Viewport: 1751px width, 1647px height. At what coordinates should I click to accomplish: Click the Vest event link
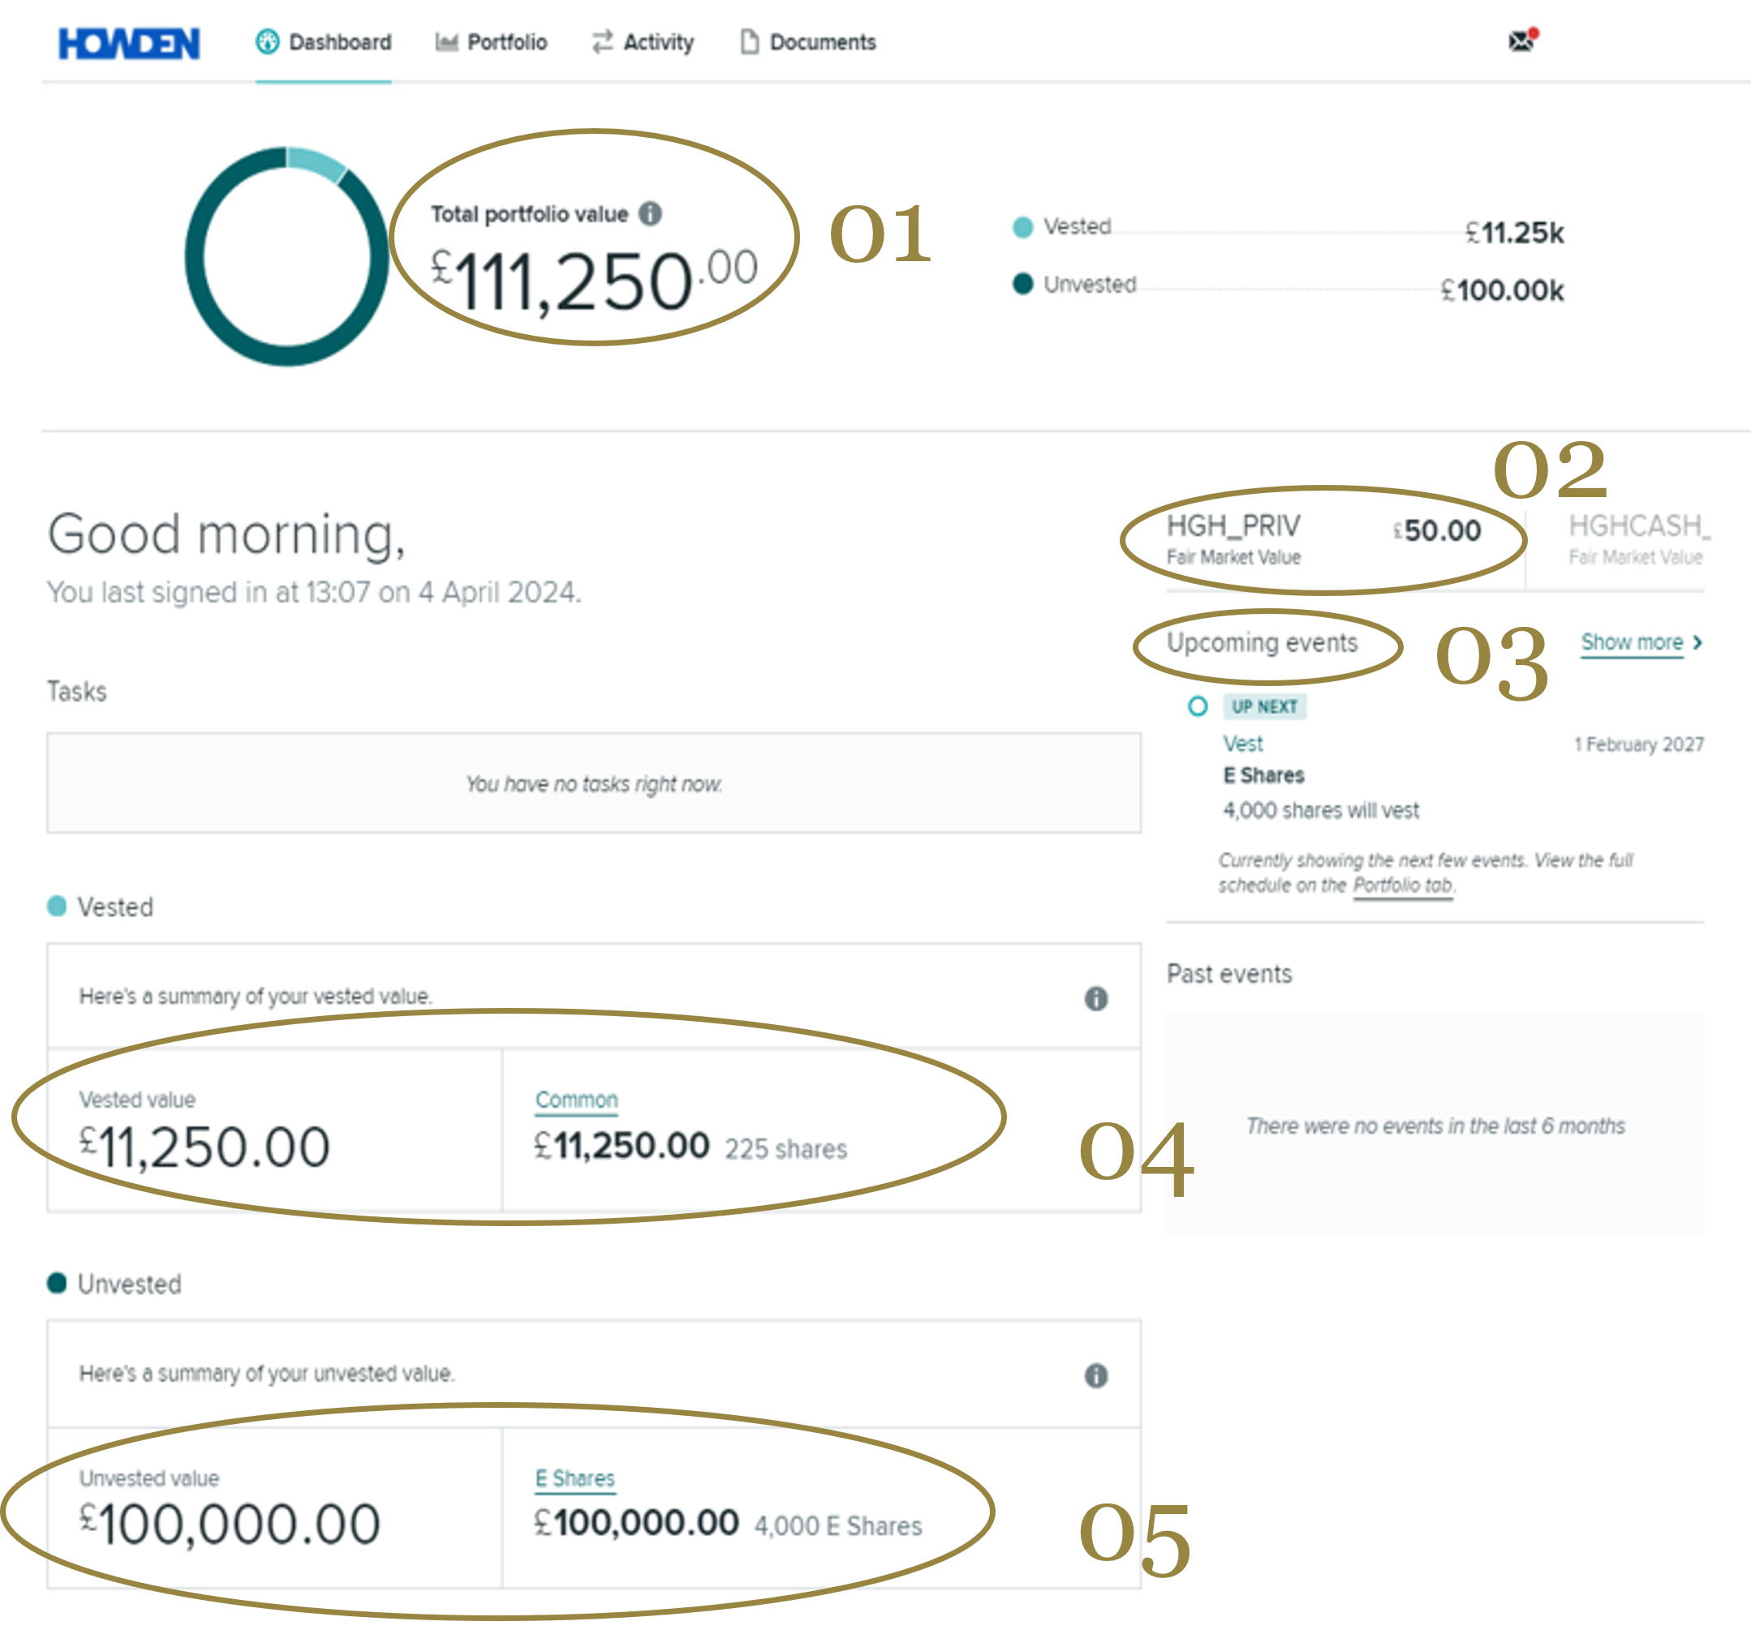tap(1242, 744)
